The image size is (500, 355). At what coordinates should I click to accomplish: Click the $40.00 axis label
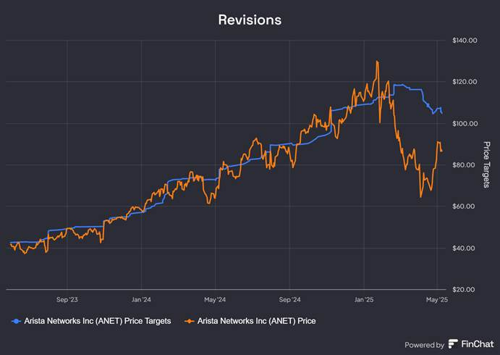(463, 248)
